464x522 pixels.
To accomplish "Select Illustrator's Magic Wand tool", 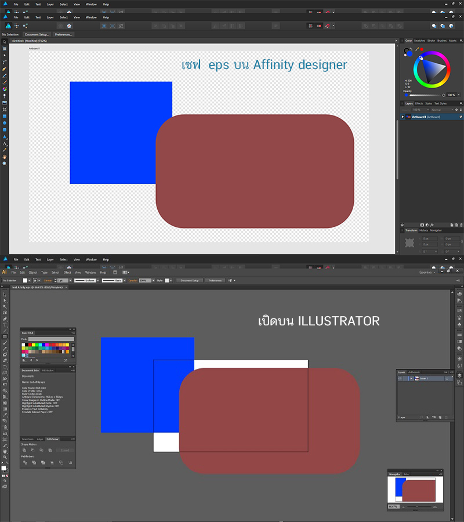I will (x=5, y=307).
